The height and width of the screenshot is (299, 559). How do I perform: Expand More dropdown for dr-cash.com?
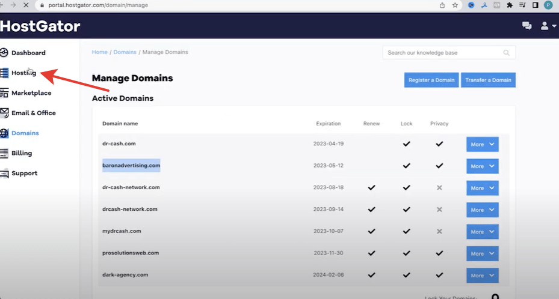tap(483, 144)
